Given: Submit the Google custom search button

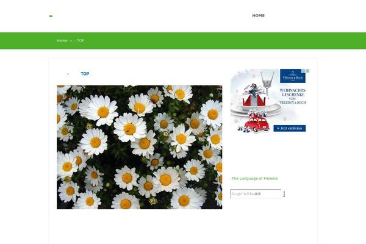Looking at the screenshot, I should point(284,194).
